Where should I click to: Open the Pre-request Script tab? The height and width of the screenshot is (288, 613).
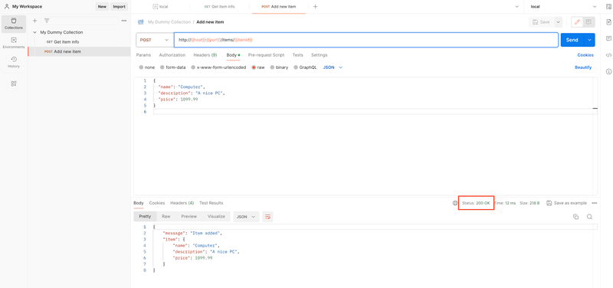click(266, 55)
